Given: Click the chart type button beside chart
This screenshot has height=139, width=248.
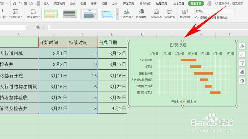Looking at the screenshot, I should (x=242, y=72).
